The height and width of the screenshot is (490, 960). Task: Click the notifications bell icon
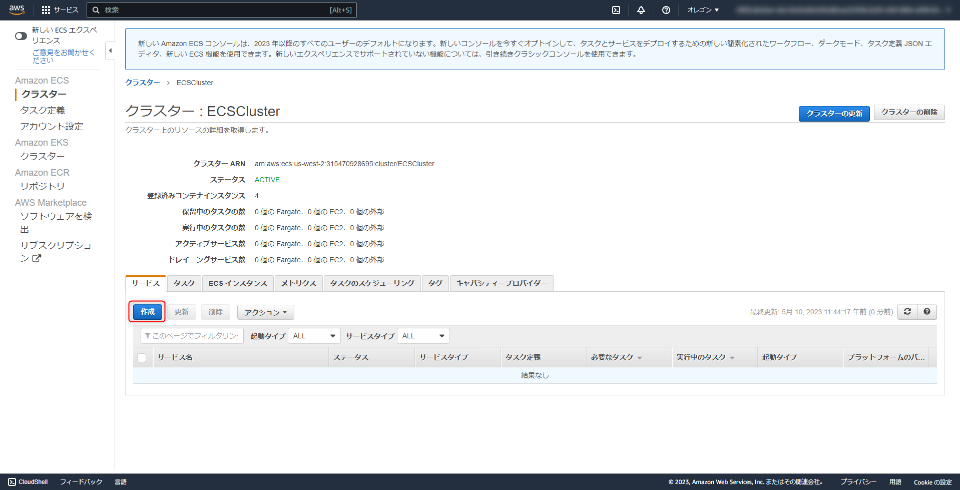(x=641, y=10)
